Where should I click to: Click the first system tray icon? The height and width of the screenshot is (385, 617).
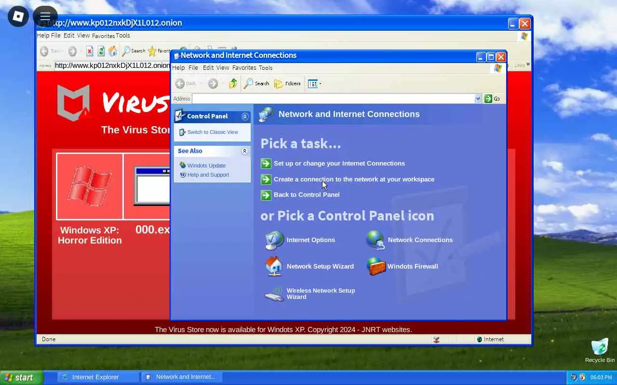[x=574, y=377]
